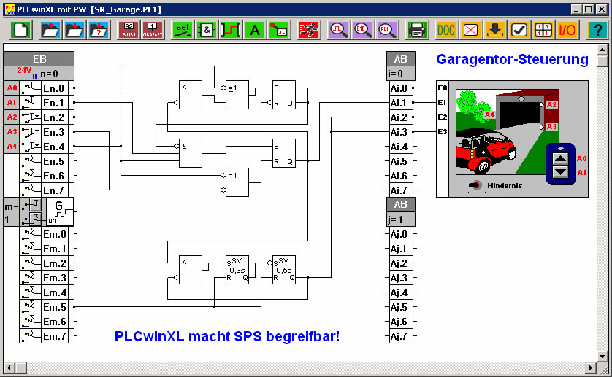
Task: Select the green text 'A' tool
Action: point(254,30)
